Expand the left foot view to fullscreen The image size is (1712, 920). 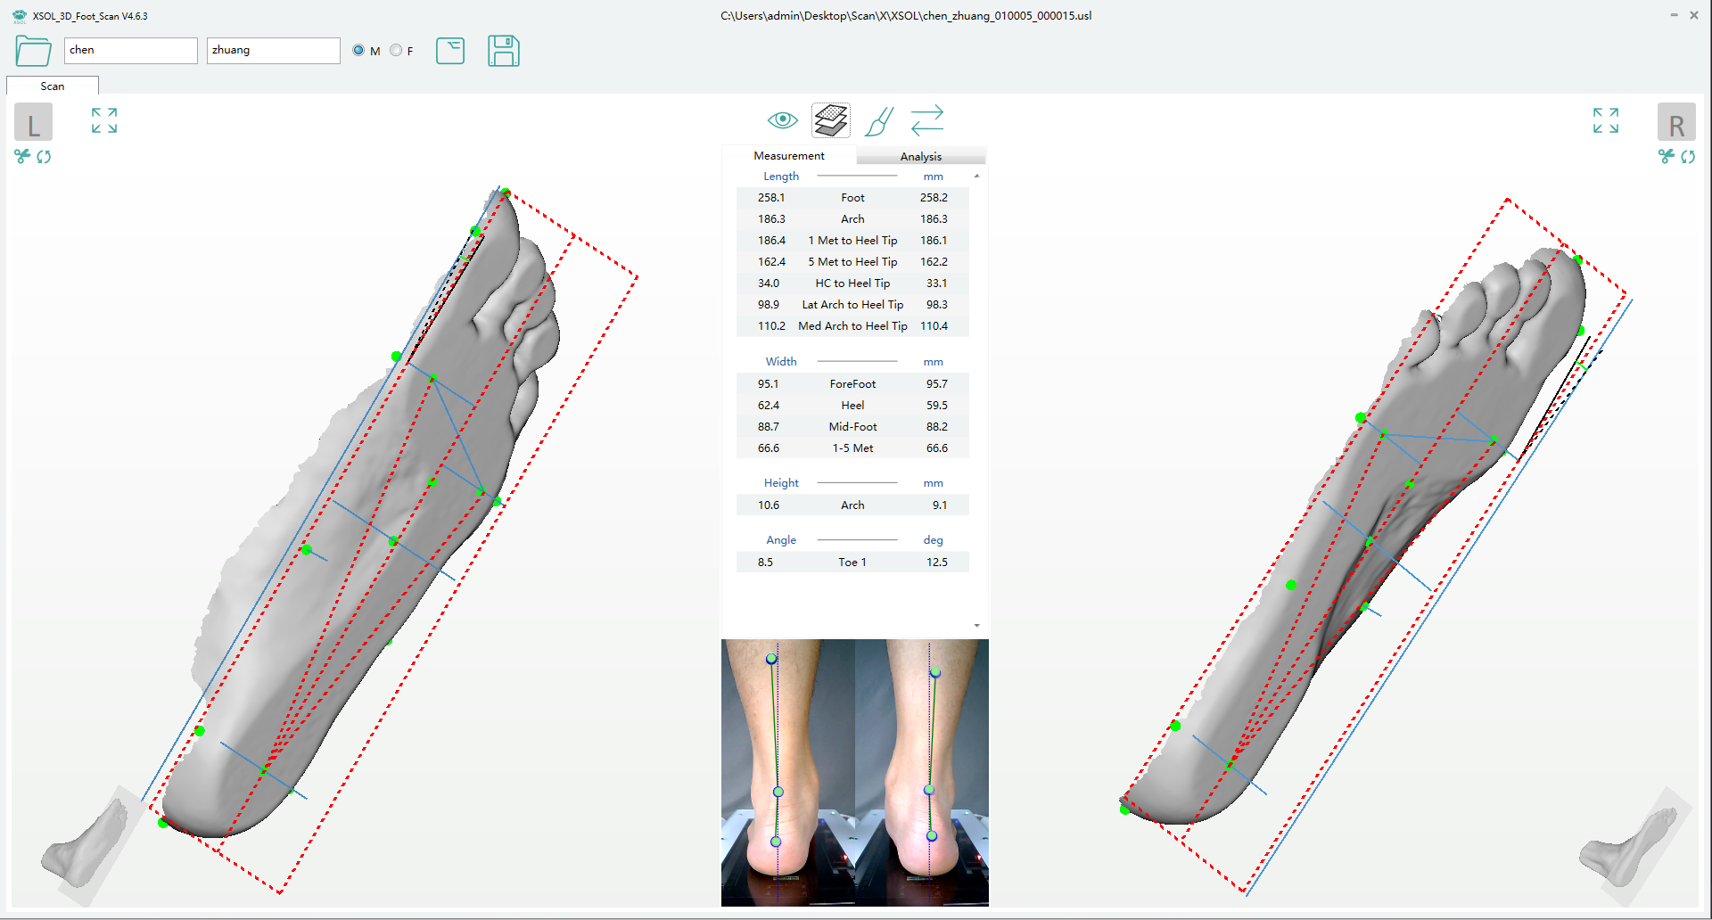(104, 120)
